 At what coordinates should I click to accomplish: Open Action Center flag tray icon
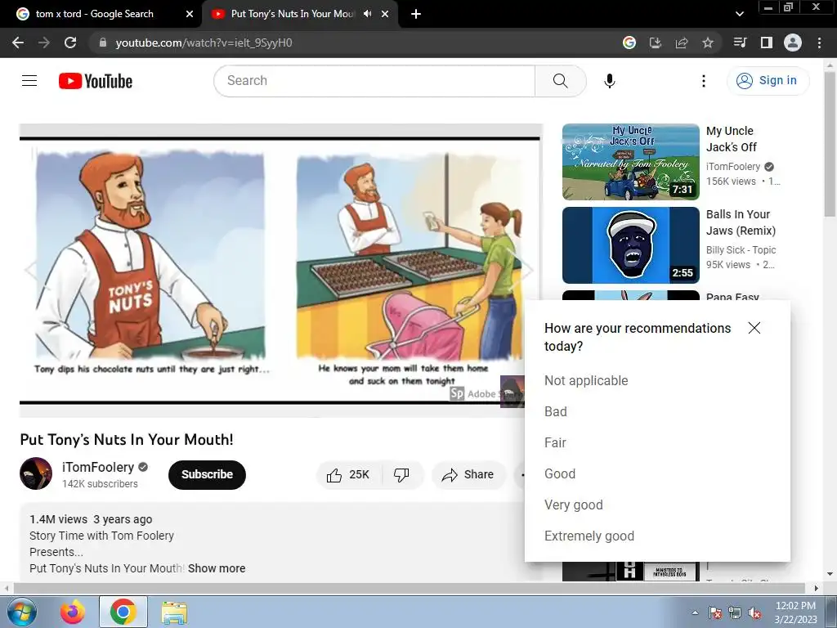[714, 612]
